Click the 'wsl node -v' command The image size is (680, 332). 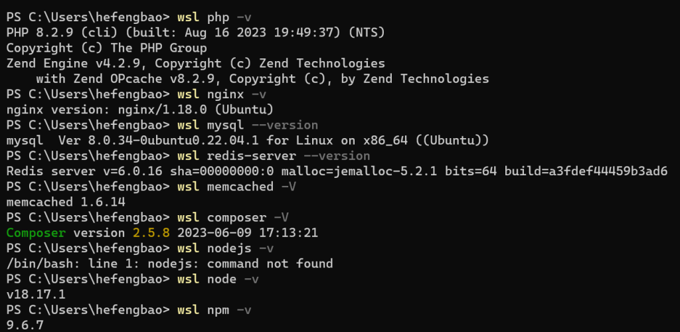218,280
